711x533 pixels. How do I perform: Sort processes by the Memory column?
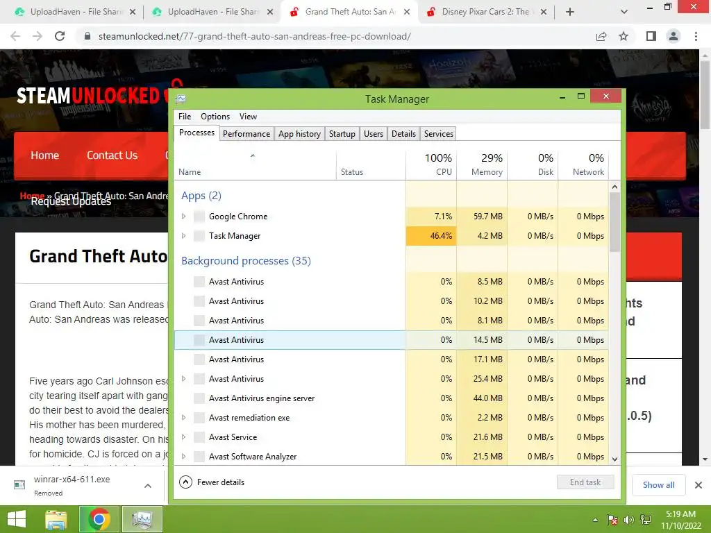482,164
